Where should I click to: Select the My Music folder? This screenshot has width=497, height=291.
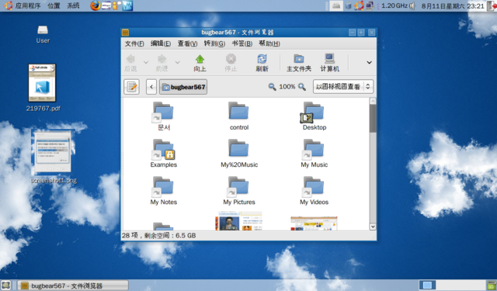(314, 153)
